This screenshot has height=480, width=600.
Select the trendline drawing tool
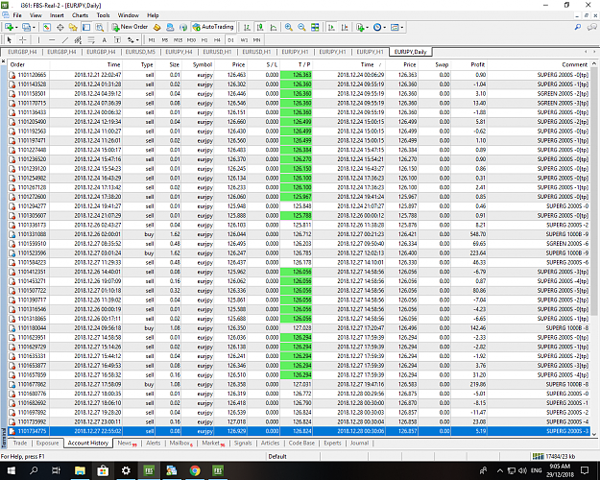pos(65,39)
